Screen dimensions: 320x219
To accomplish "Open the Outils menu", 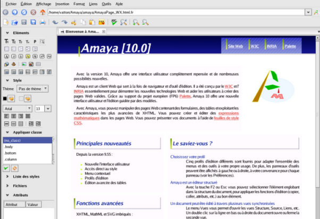I will click(106, 4).
